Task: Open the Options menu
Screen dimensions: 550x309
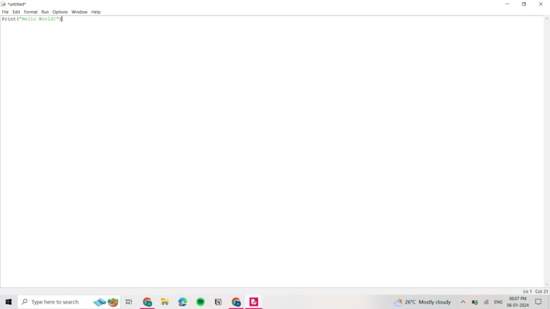Action: point(60,12)
